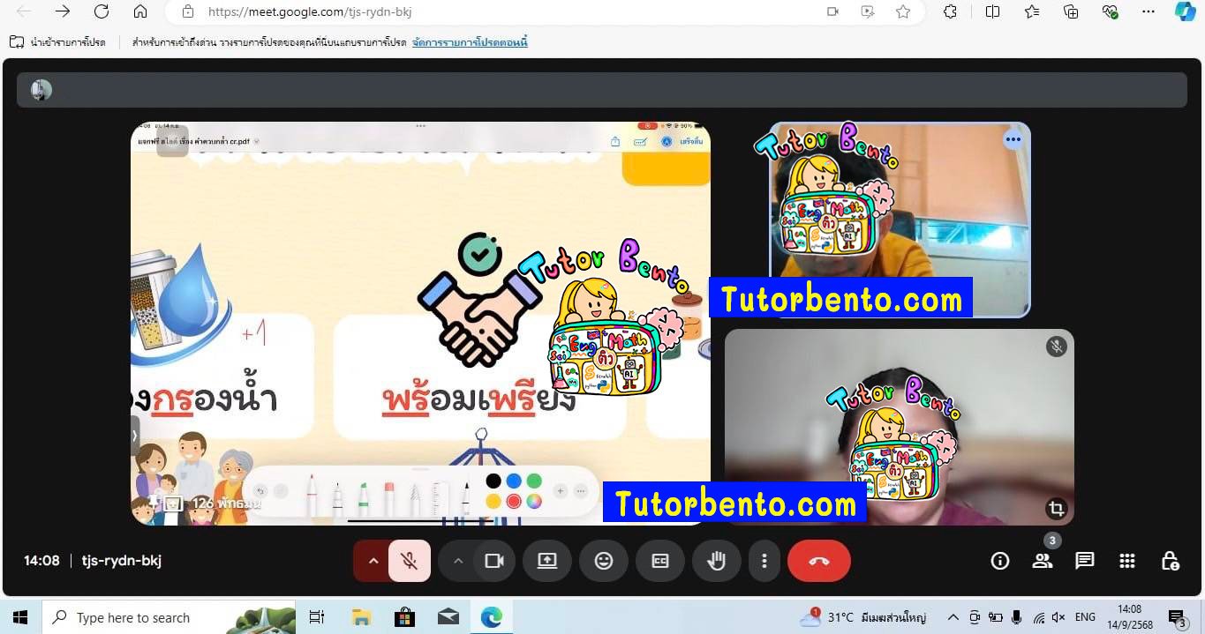Open the Edge extensions puzzle icon
Viewport: 1205px width, 634px height.
(951, 11)
